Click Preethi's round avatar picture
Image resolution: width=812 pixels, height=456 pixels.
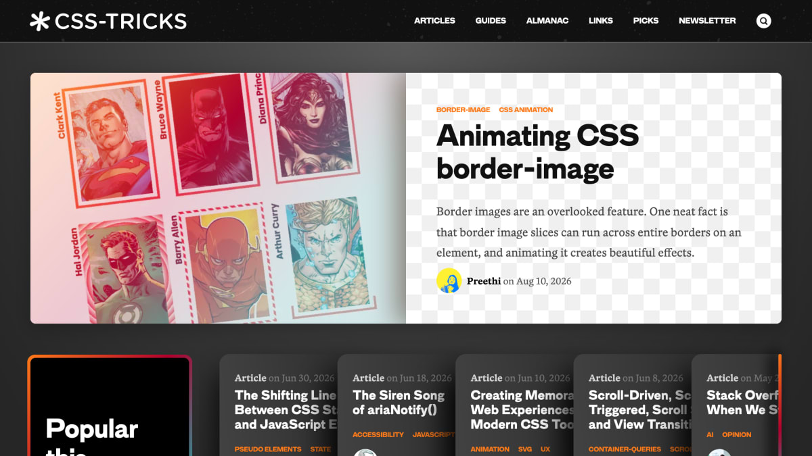tap(449, 281)
